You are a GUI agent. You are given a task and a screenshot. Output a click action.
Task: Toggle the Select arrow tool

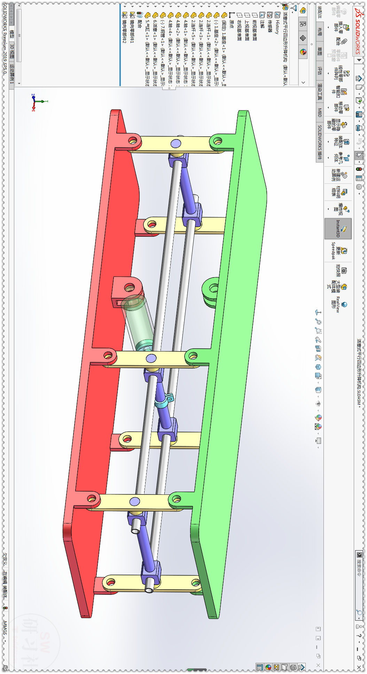359,155
